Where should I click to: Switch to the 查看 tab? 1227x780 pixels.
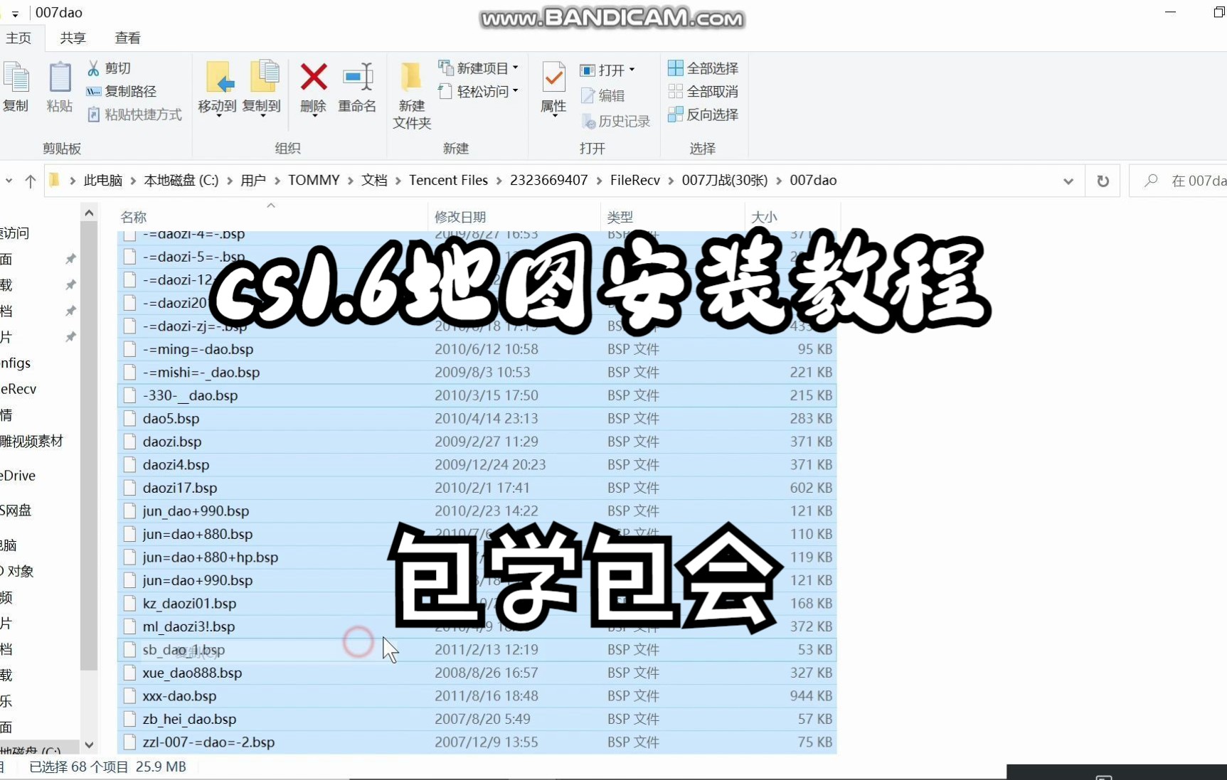pos(127,38)
